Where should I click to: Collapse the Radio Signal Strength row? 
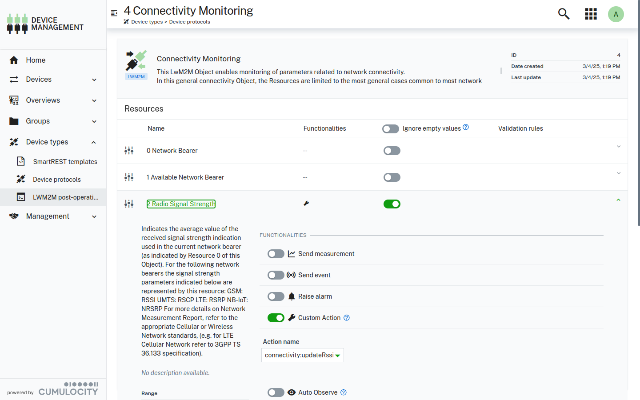(618, 200)
